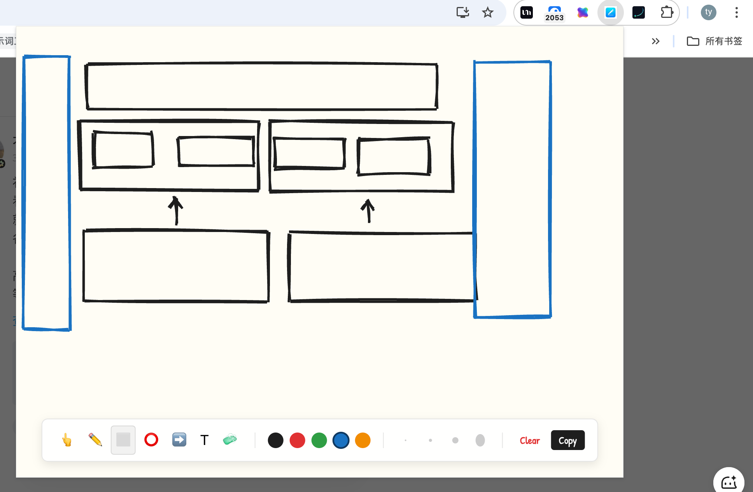Bookmark page with the star icon
Viewport: 753px width, 492px height.
tap(487, 12)
